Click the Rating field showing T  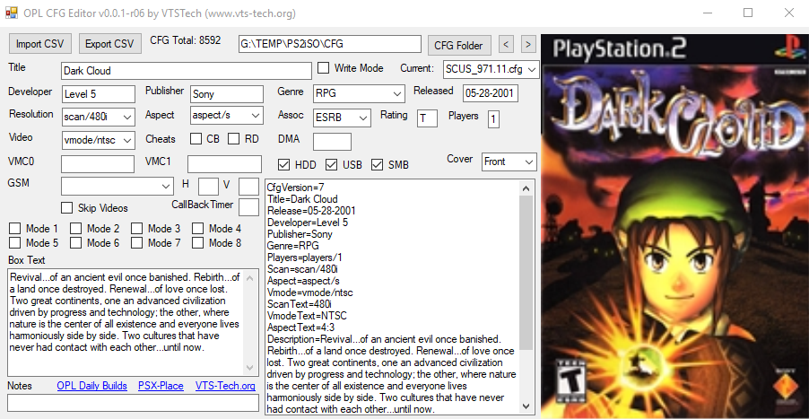[x=427, y=118]
